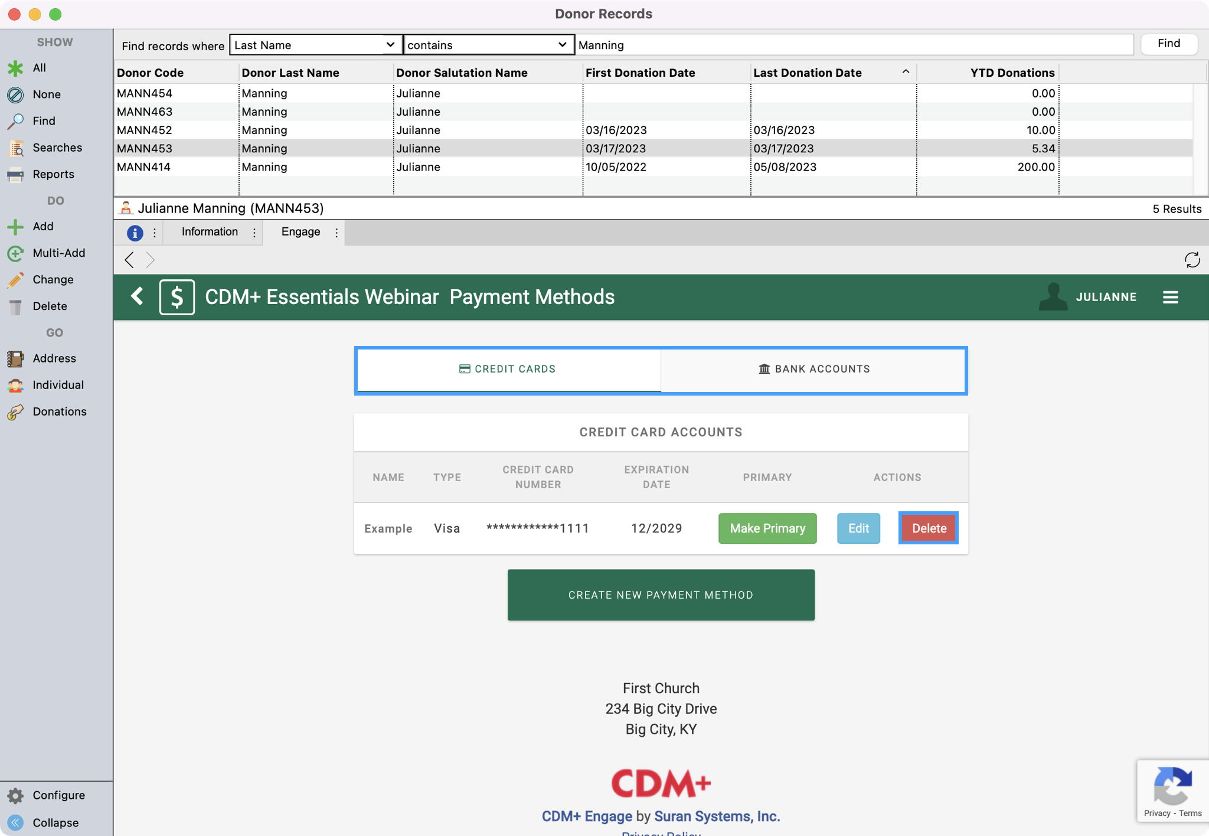Click the Reports printer icon
The height and width of the screenshot is (836, 1209).
pos(15,174)
